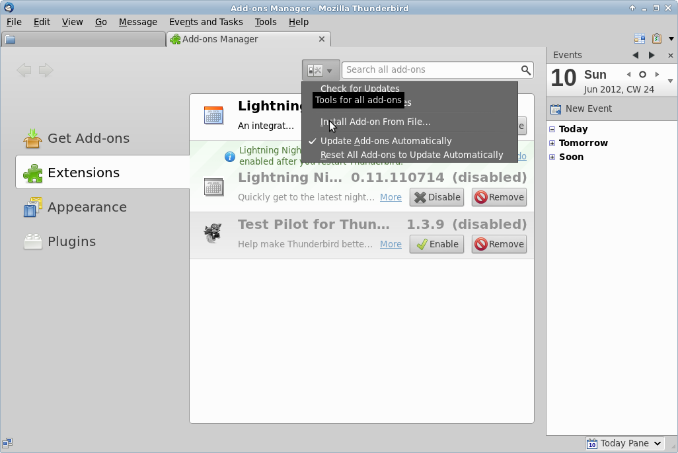
Task: Click the small next day arrow
Action: point(657,75)
